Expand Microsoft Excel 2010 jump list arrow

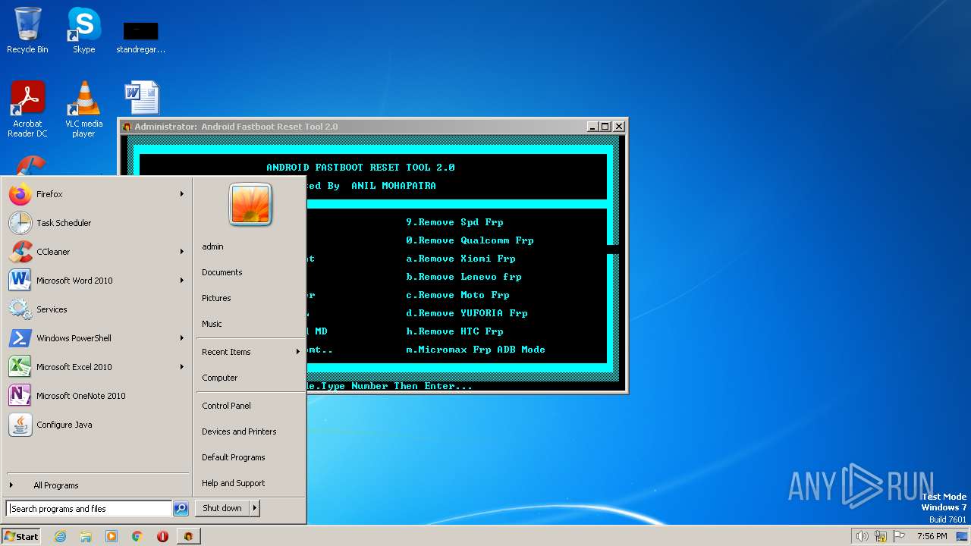pos(182,367)
